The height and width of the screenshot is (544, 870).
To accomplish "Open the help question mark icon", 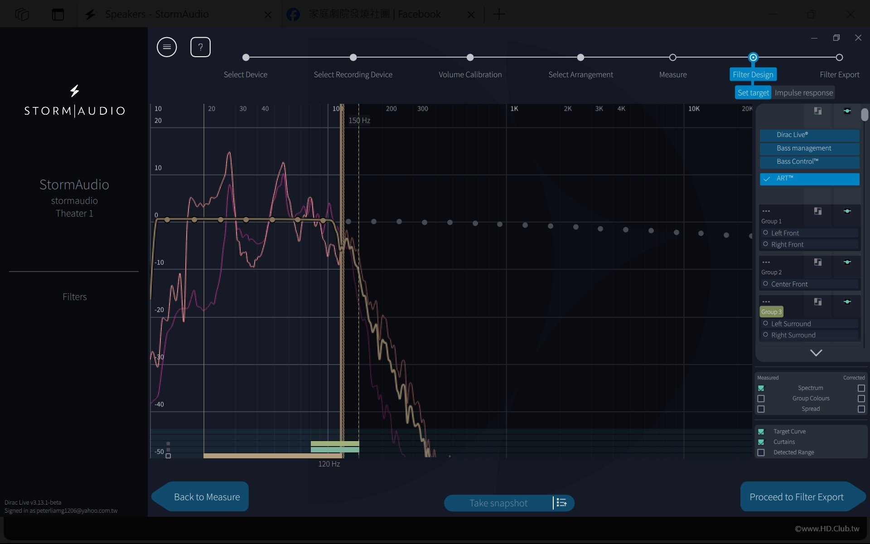I will pyautogui.click(x=200, y=47).
